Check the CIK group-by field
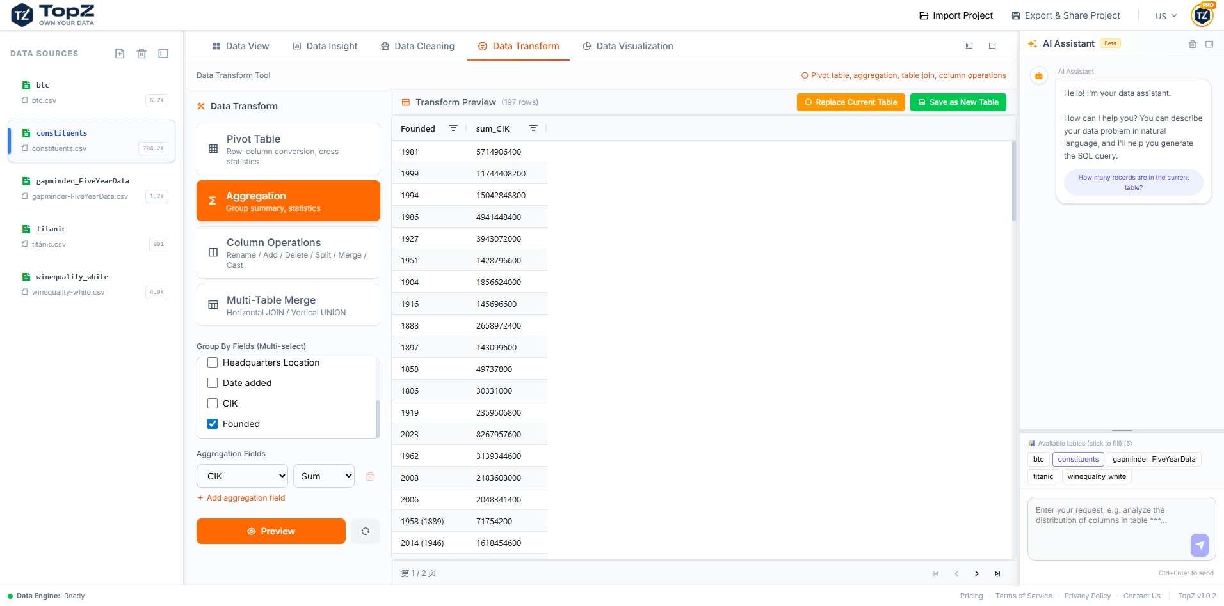Screen dimensions: 1224x606 213,403
